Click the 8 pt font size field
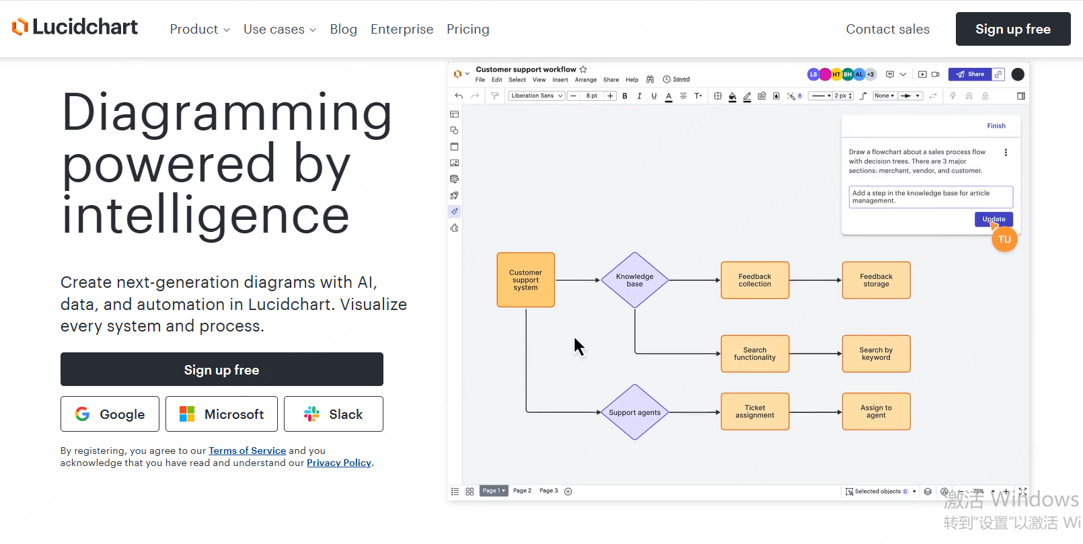Viewport: 1083px width, 544px height. point(592,96)
